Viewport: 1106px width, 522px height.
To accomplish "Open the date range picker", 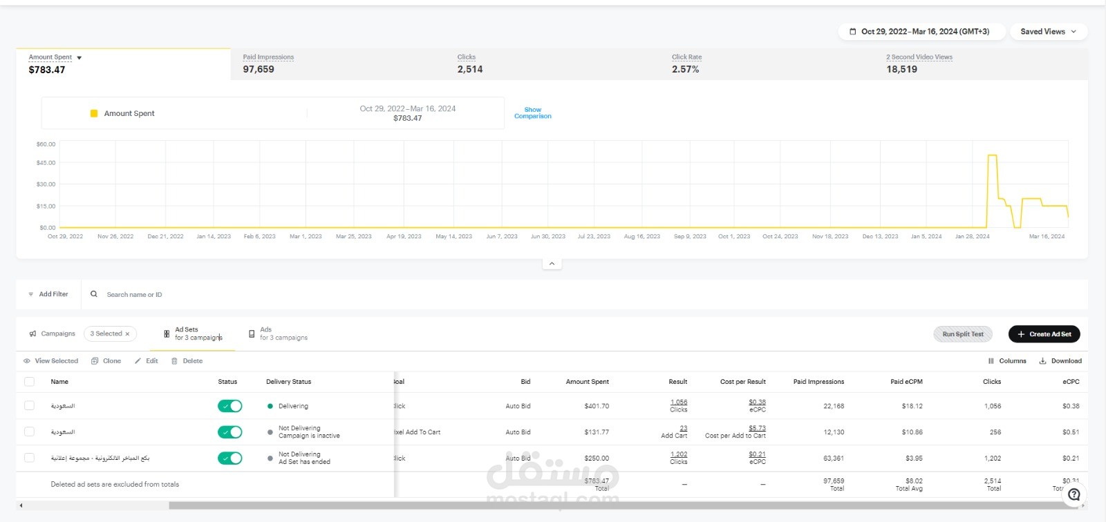I will (x=921, y=32).
